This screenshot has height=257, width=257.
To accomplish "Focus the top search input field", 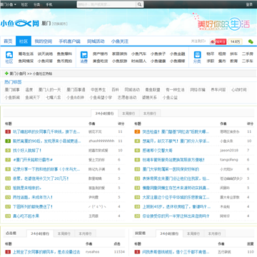I will 106,4.
